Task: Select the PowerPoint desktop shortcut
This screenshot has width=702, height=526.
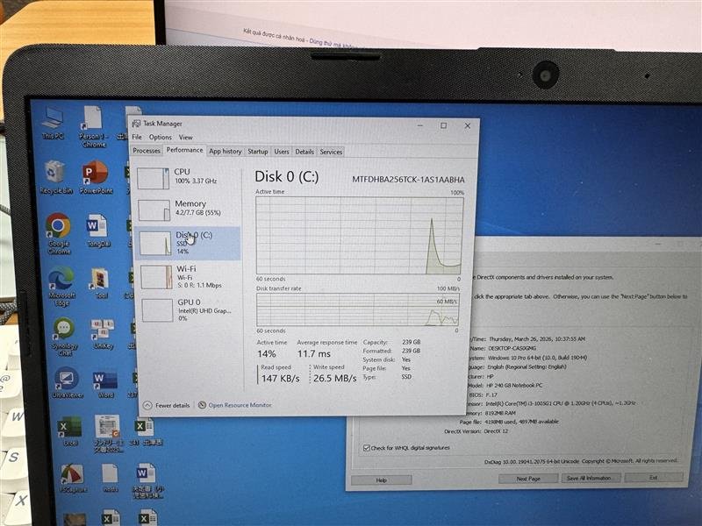Action: [96, 178]
